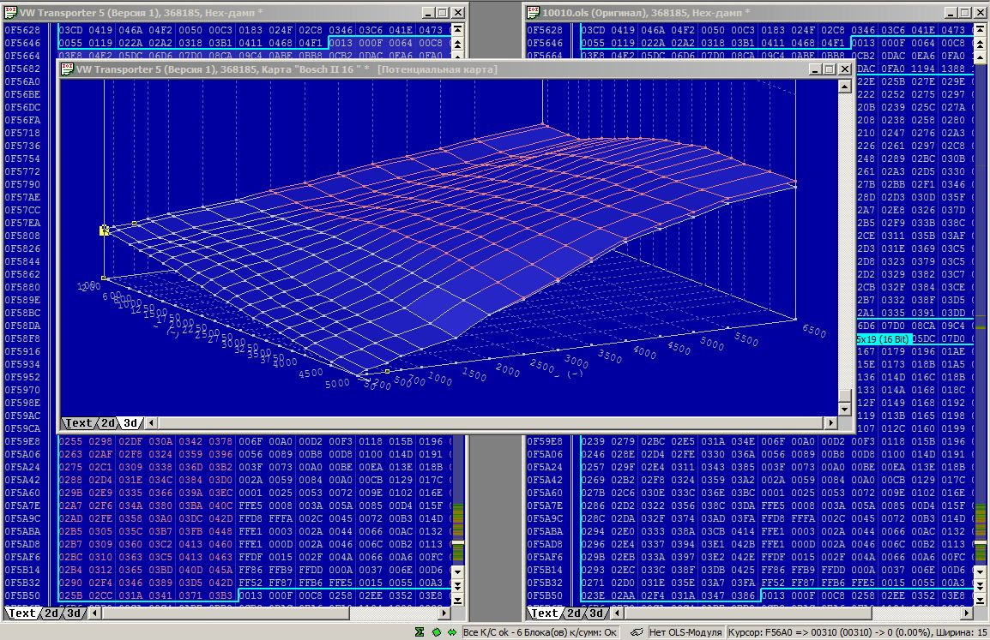Screen dimensions: 990x640
Task: Click address 0F5808 in VW Transporter hex dump
Action: [22, 236]
